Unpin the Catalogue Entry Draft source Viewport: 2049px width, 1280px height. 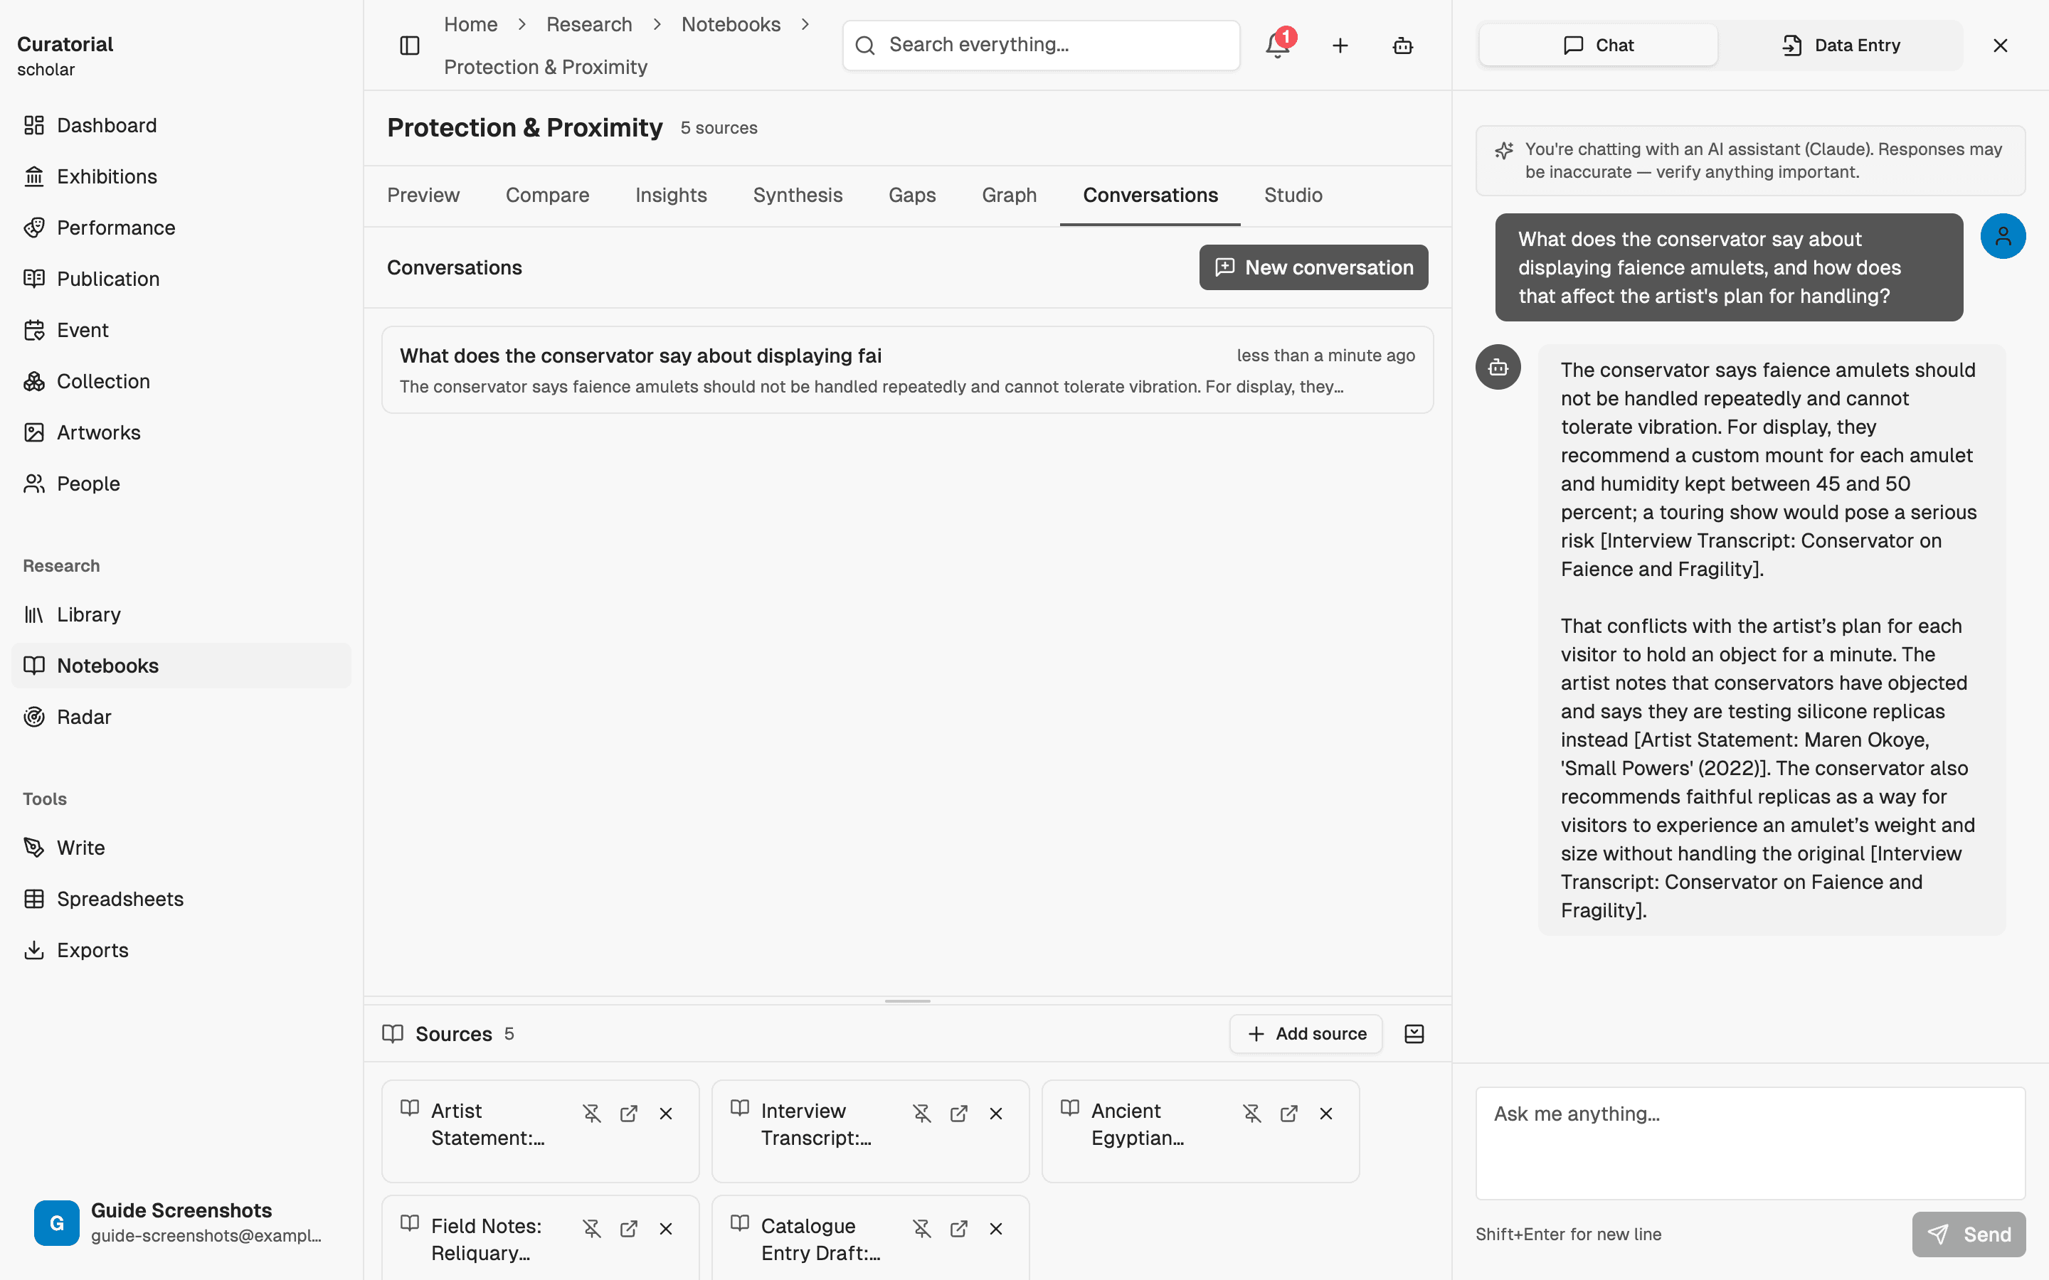pos(922,1228)
